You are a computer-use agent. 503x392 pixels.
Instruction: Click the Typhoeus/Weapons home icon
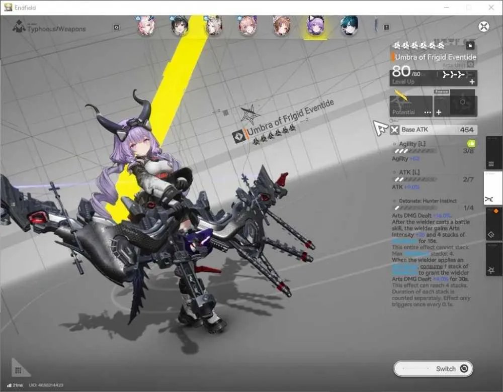pyautogui.click(x=19, y=27)
